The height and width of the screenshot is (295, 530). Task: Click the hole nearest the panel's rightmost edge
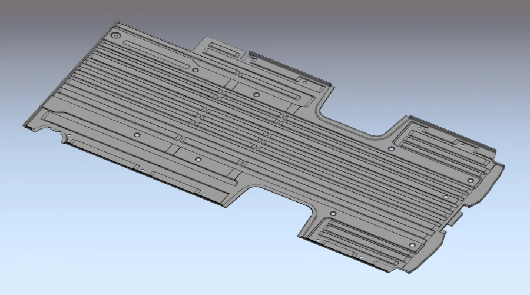[x=471, y=180]
